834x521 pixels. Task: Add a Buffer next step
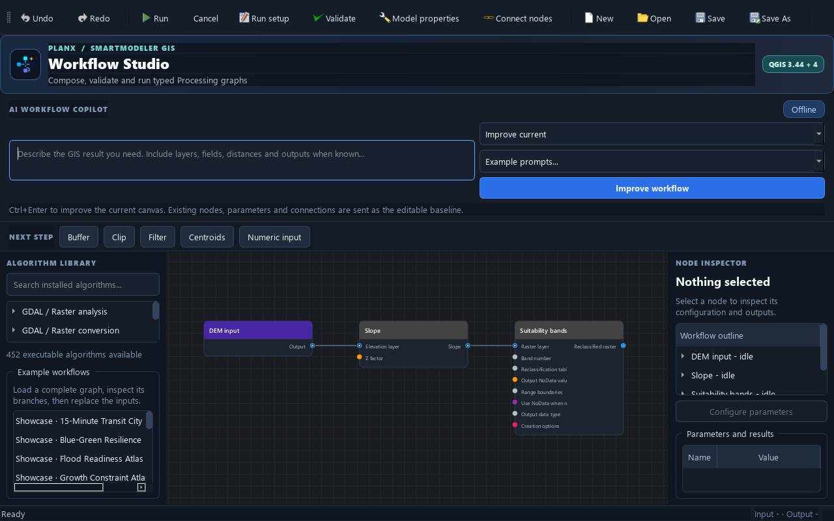tap(79, 237)
